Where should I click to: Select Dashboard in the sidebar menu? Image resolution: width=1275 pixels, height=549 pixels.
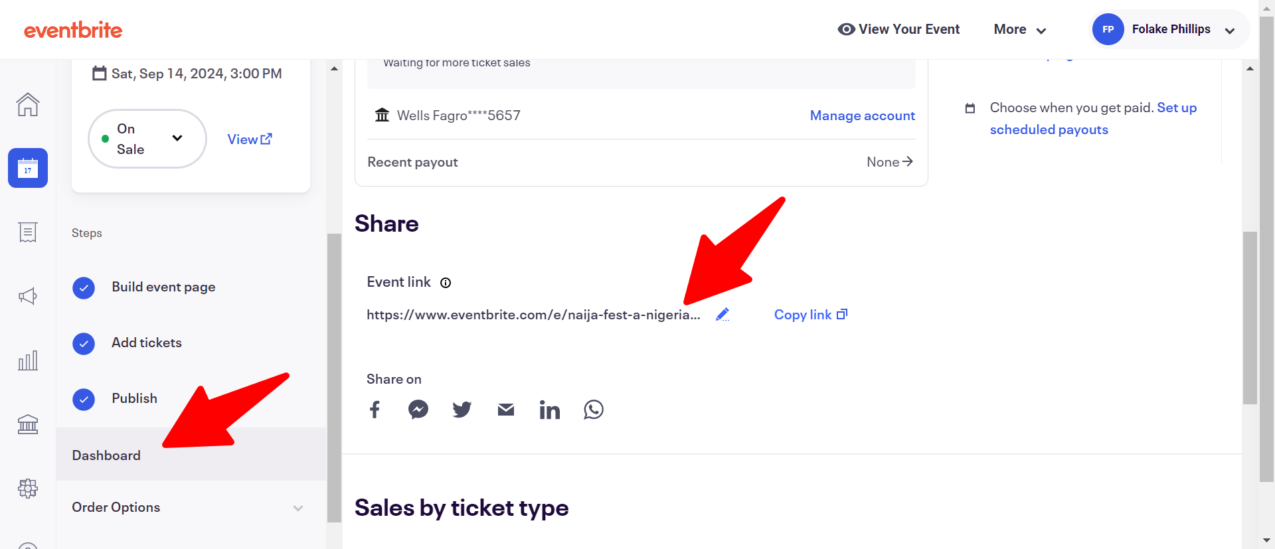106,455
